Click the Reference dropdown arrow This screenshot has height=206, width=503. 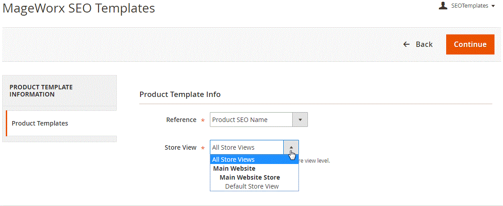pyautogui.click(x=300, y=119)
